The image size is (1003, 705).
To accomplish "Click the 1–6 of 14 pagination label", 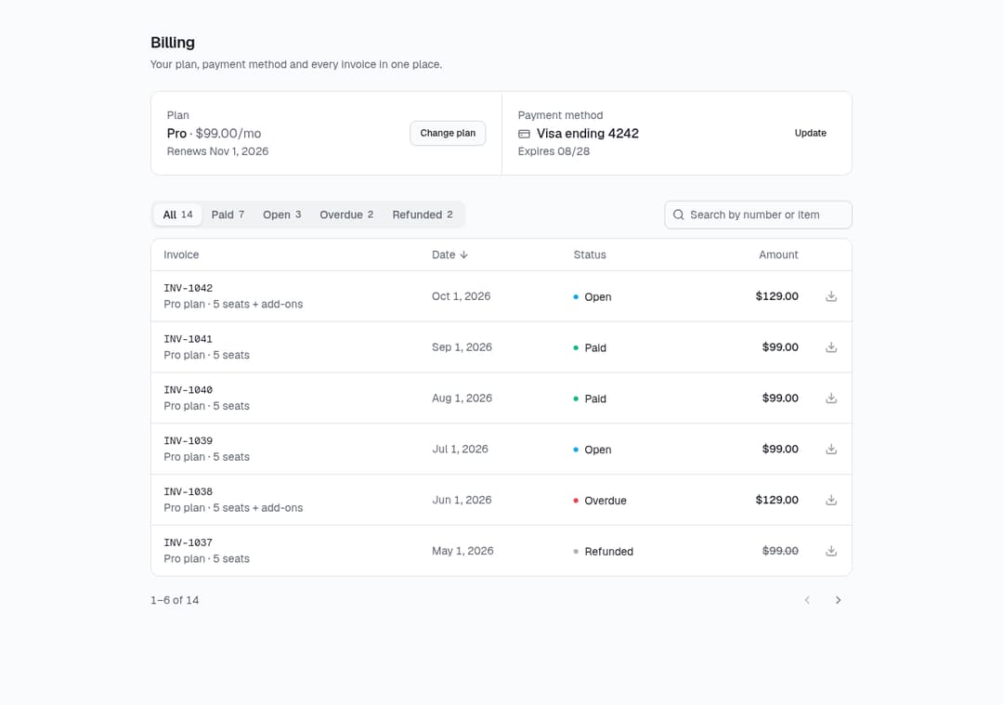I will [x=175, y=600].
